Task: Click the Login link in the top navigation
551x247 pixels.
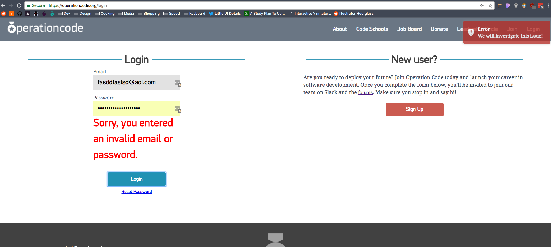Action: tap(533, 29)
